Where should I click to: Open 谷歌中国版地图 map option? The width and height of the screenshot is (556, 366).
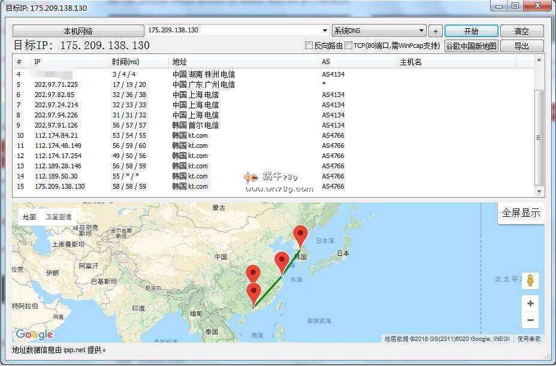pos(471,46)
